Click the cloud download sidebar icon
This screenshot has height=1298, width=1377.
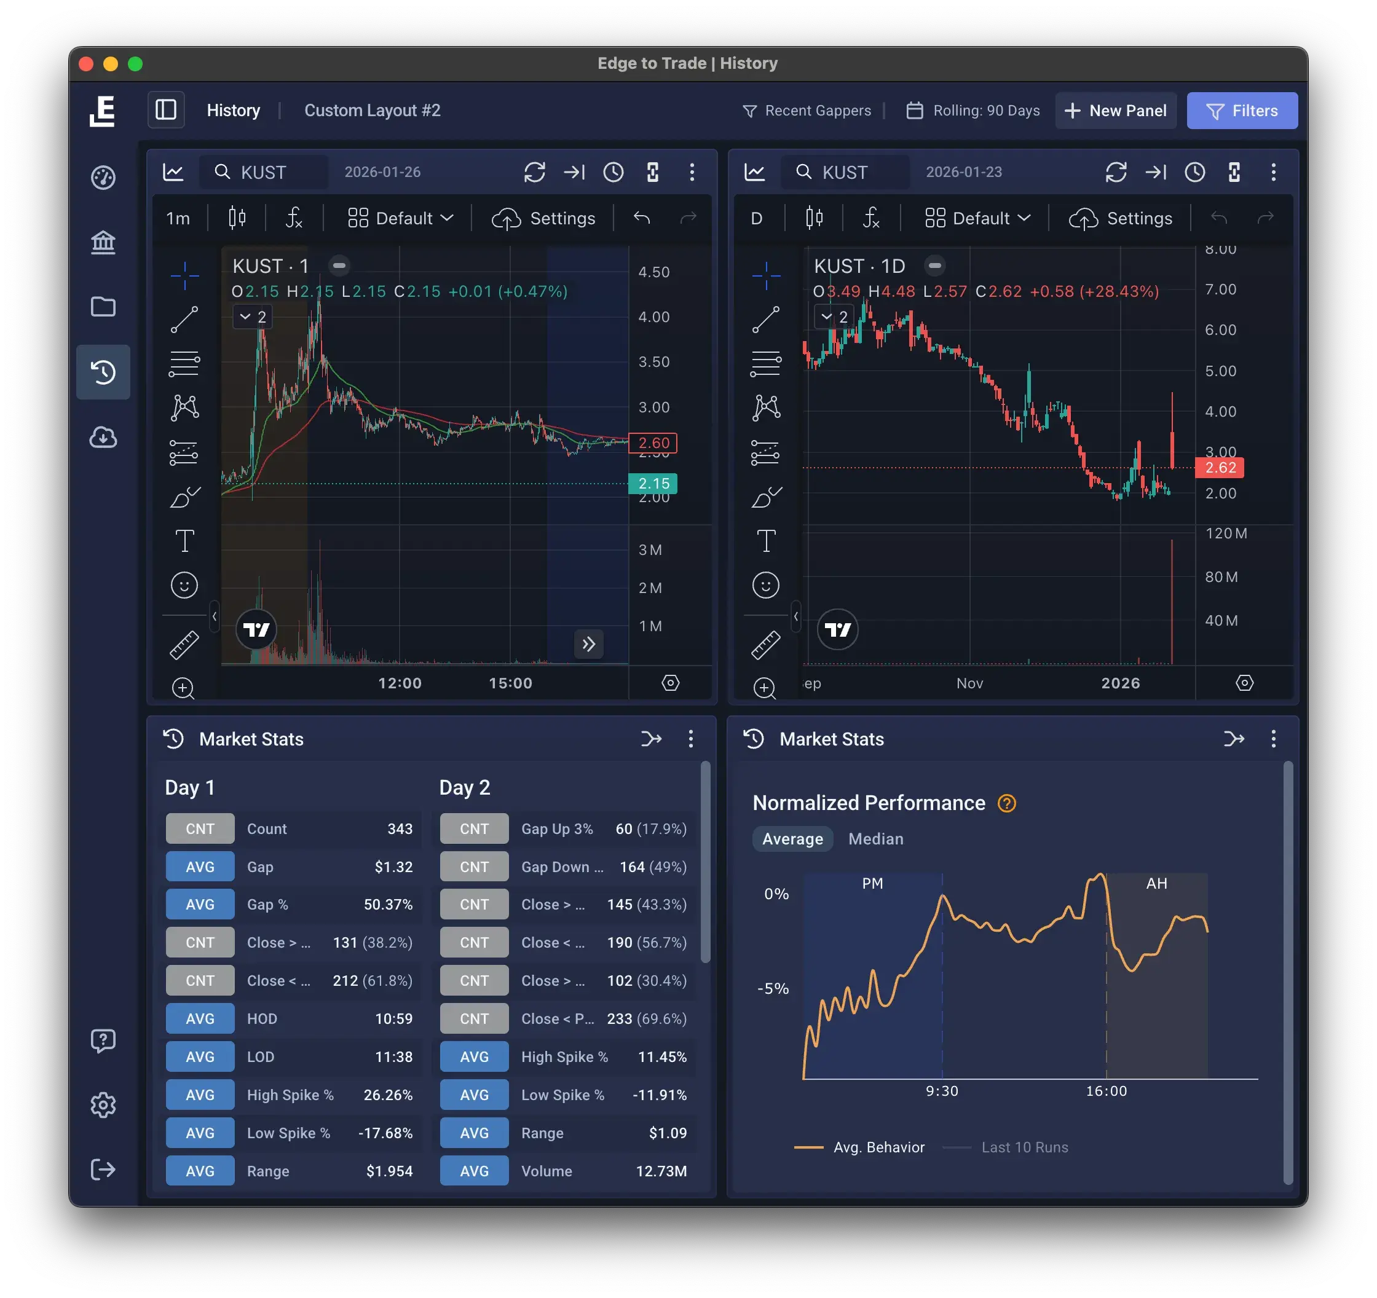(x=103, y=437)
